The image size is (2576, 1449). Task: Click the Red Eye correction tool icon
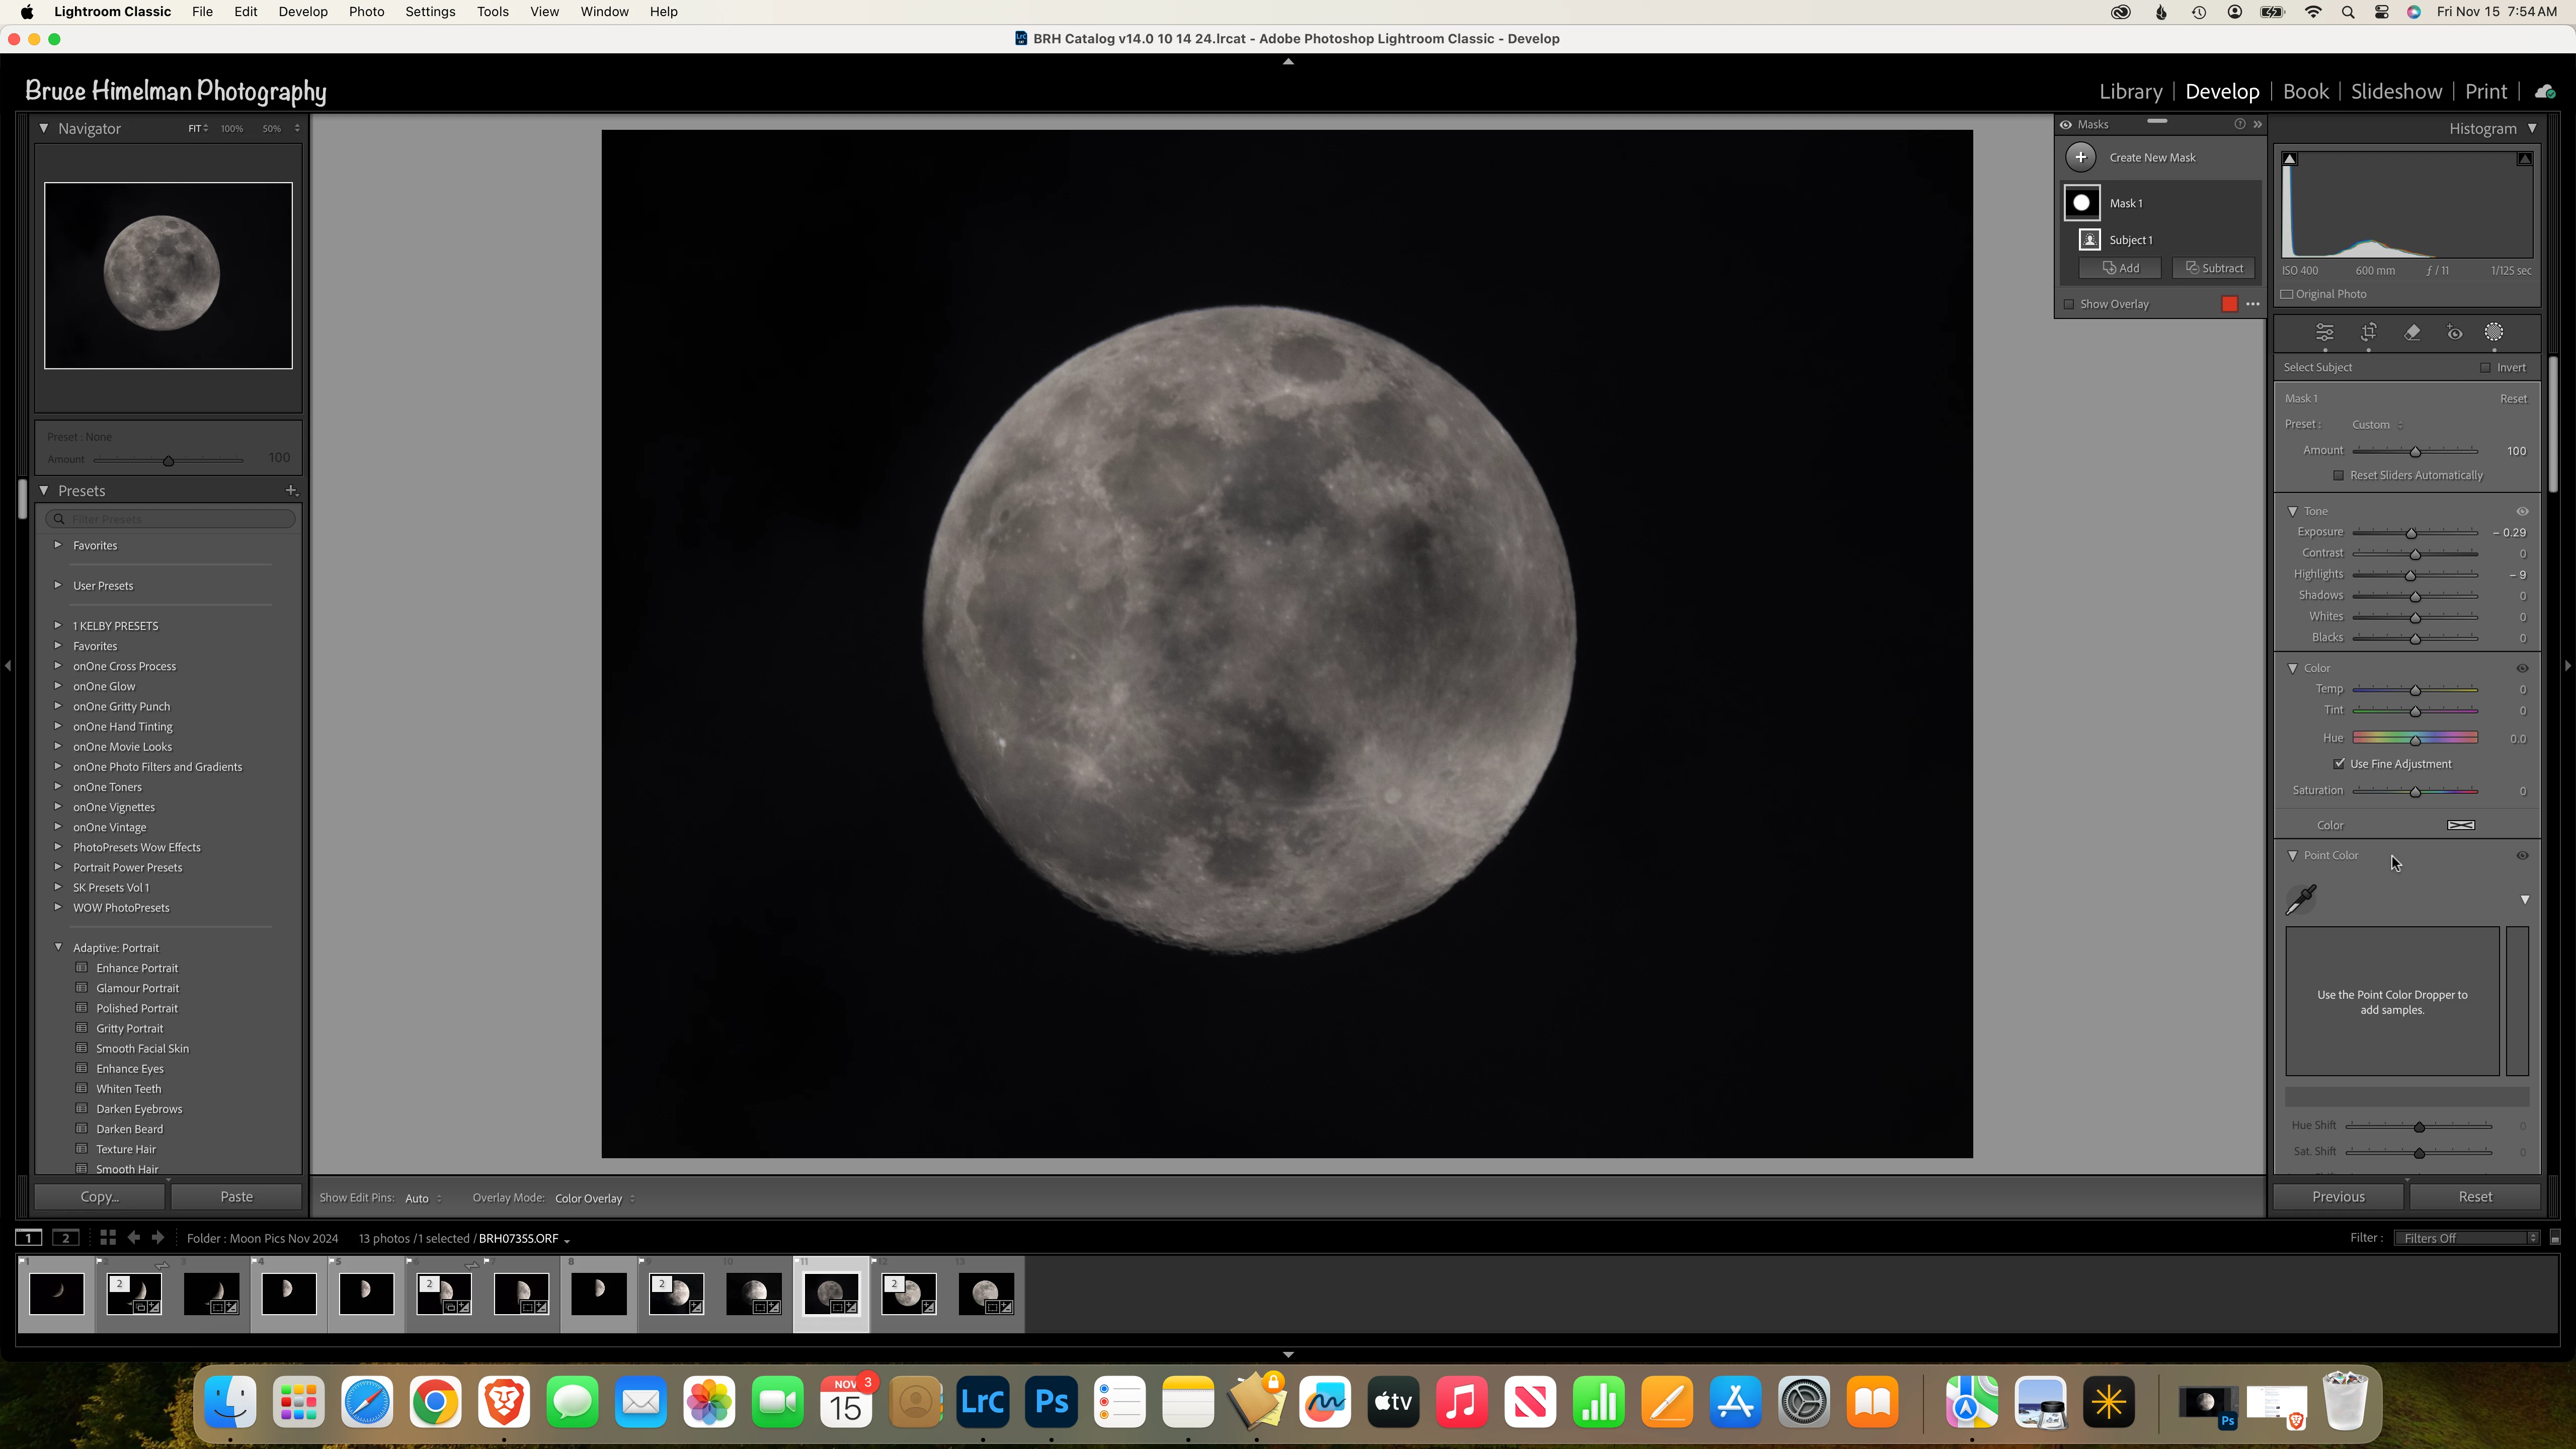click(x=2454, y=333)
